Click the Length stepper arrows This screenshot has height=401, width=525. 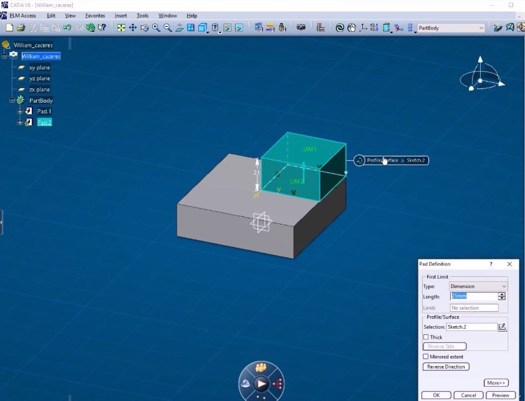(x=502, y=296)
